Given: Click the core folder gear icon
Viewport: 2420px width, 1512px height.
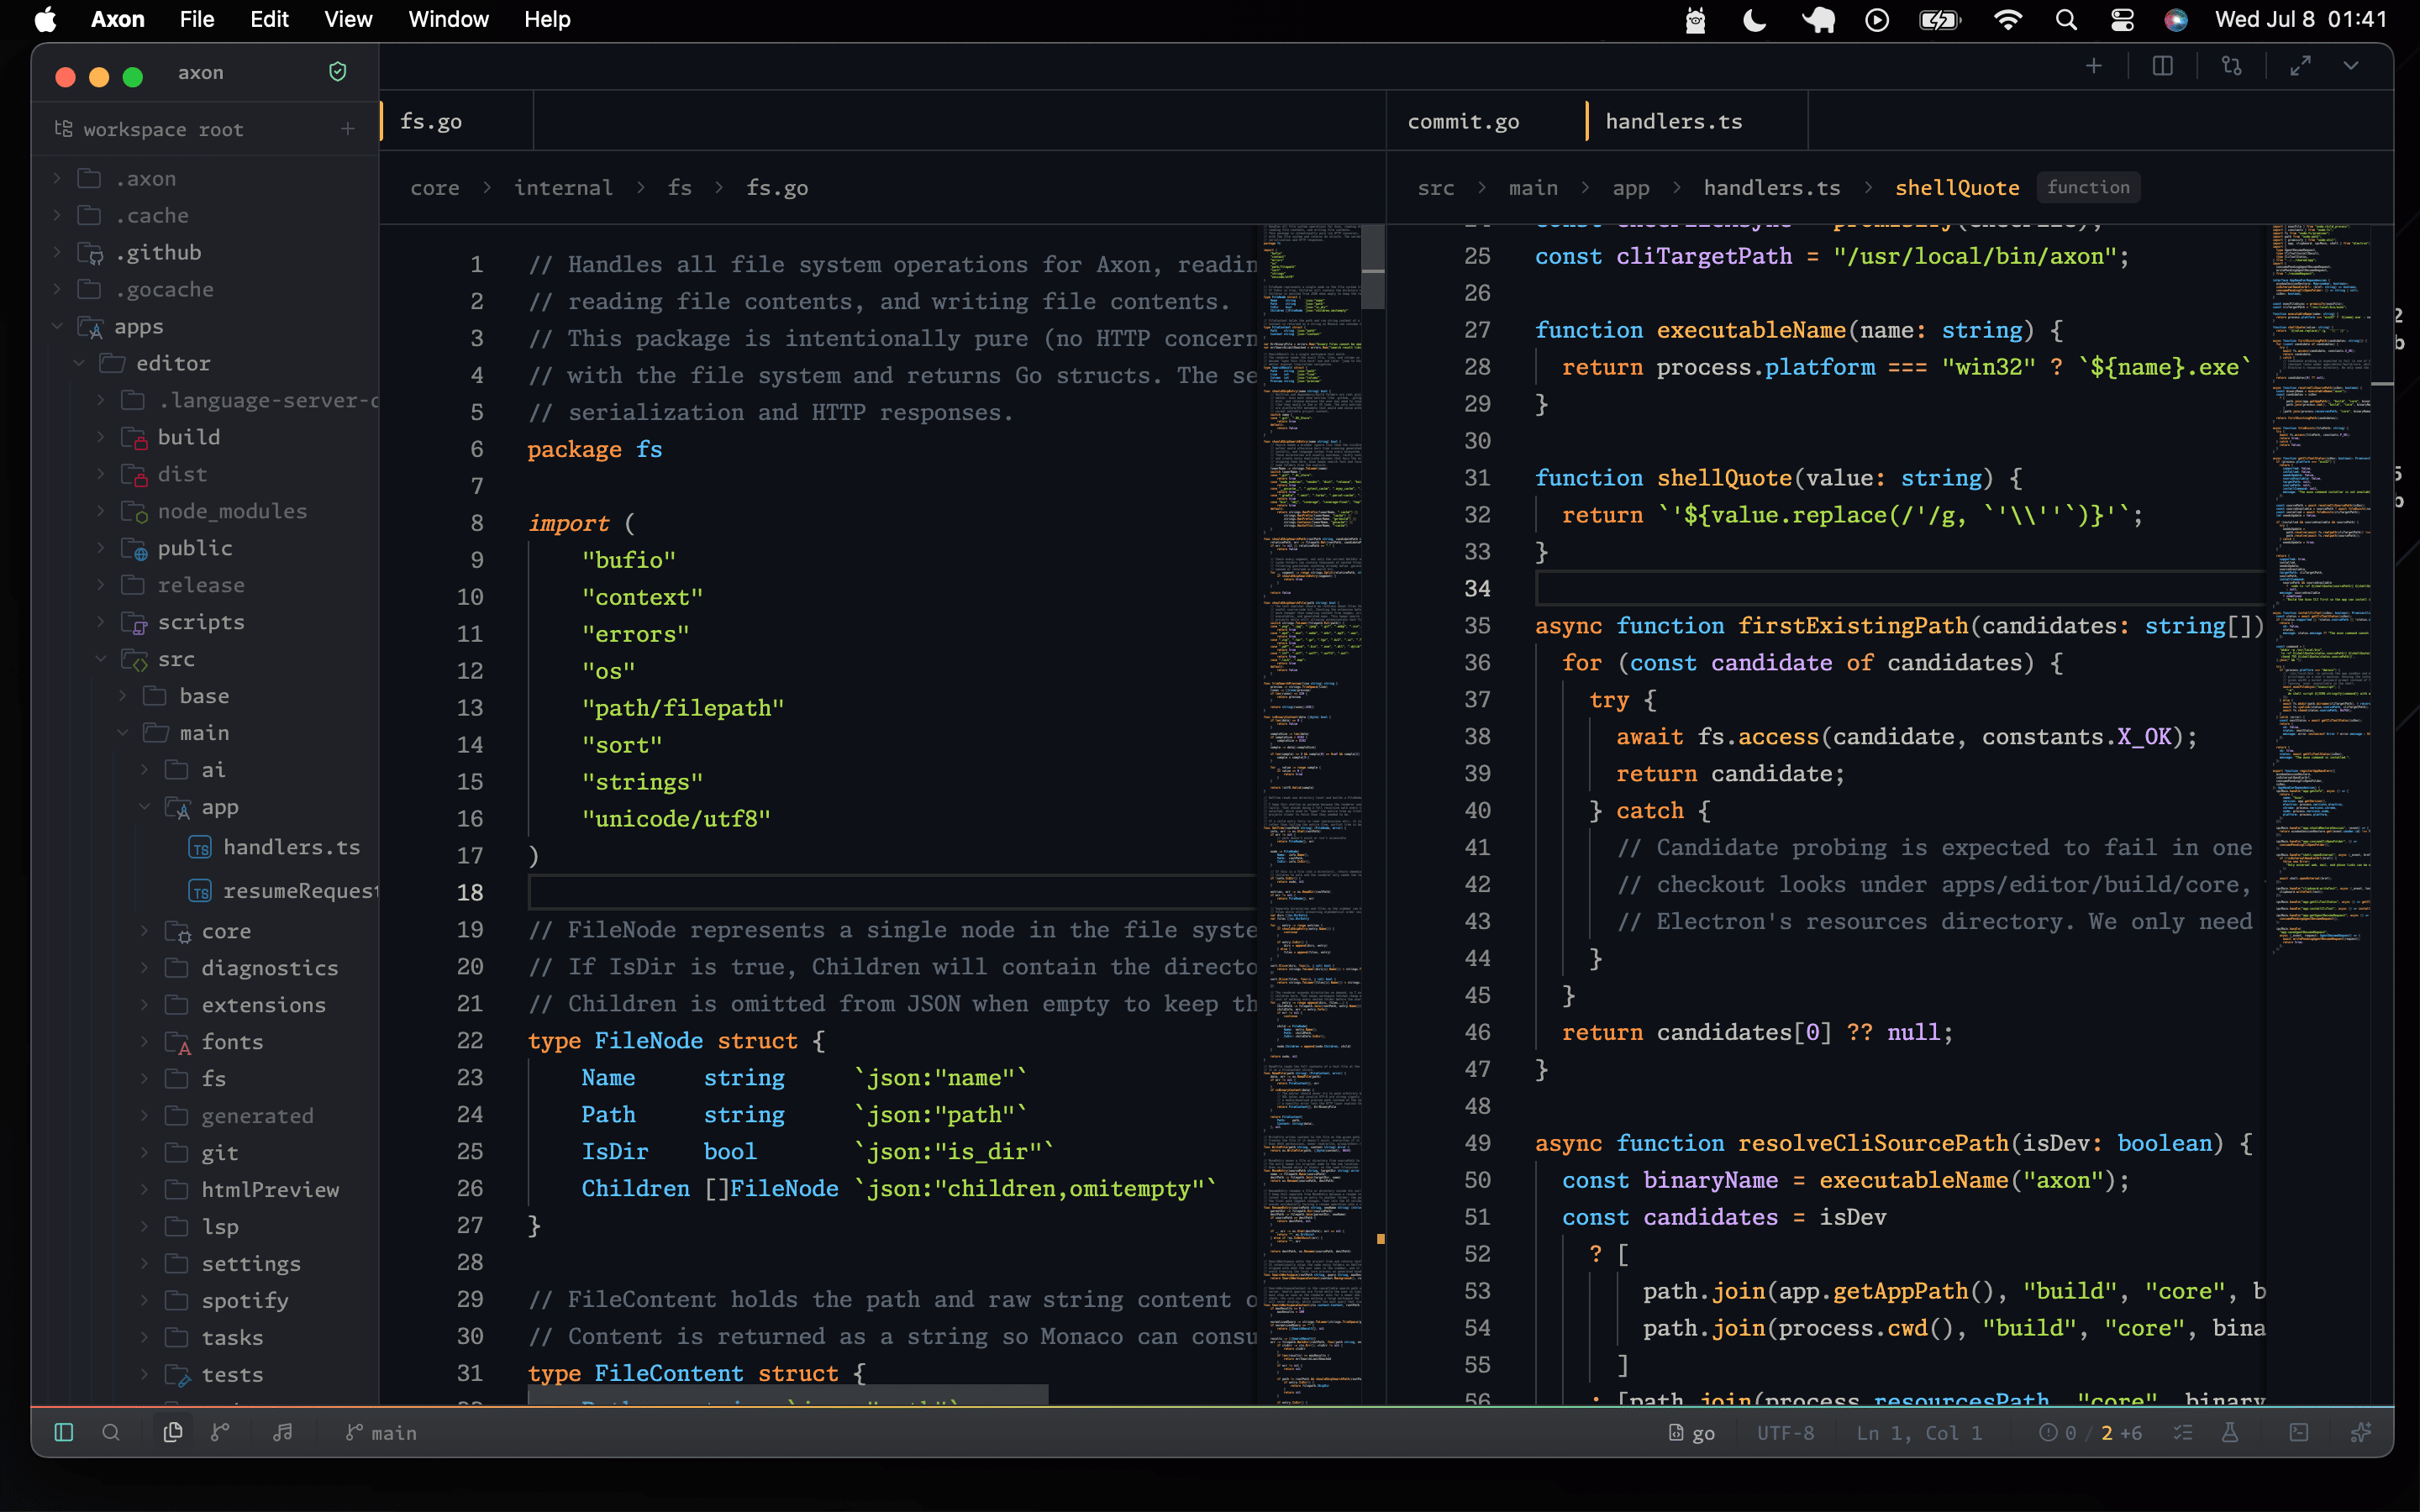Looking at the screenshot, I should [178, 931].
